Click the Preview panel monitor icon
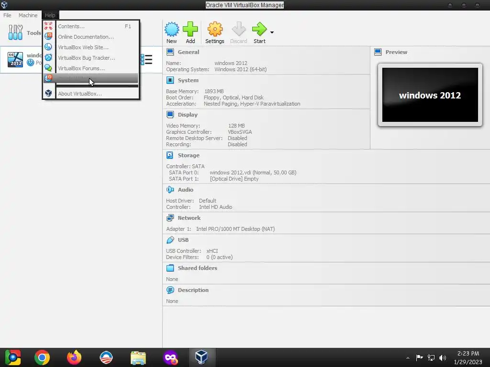 [x=378, y=52]
